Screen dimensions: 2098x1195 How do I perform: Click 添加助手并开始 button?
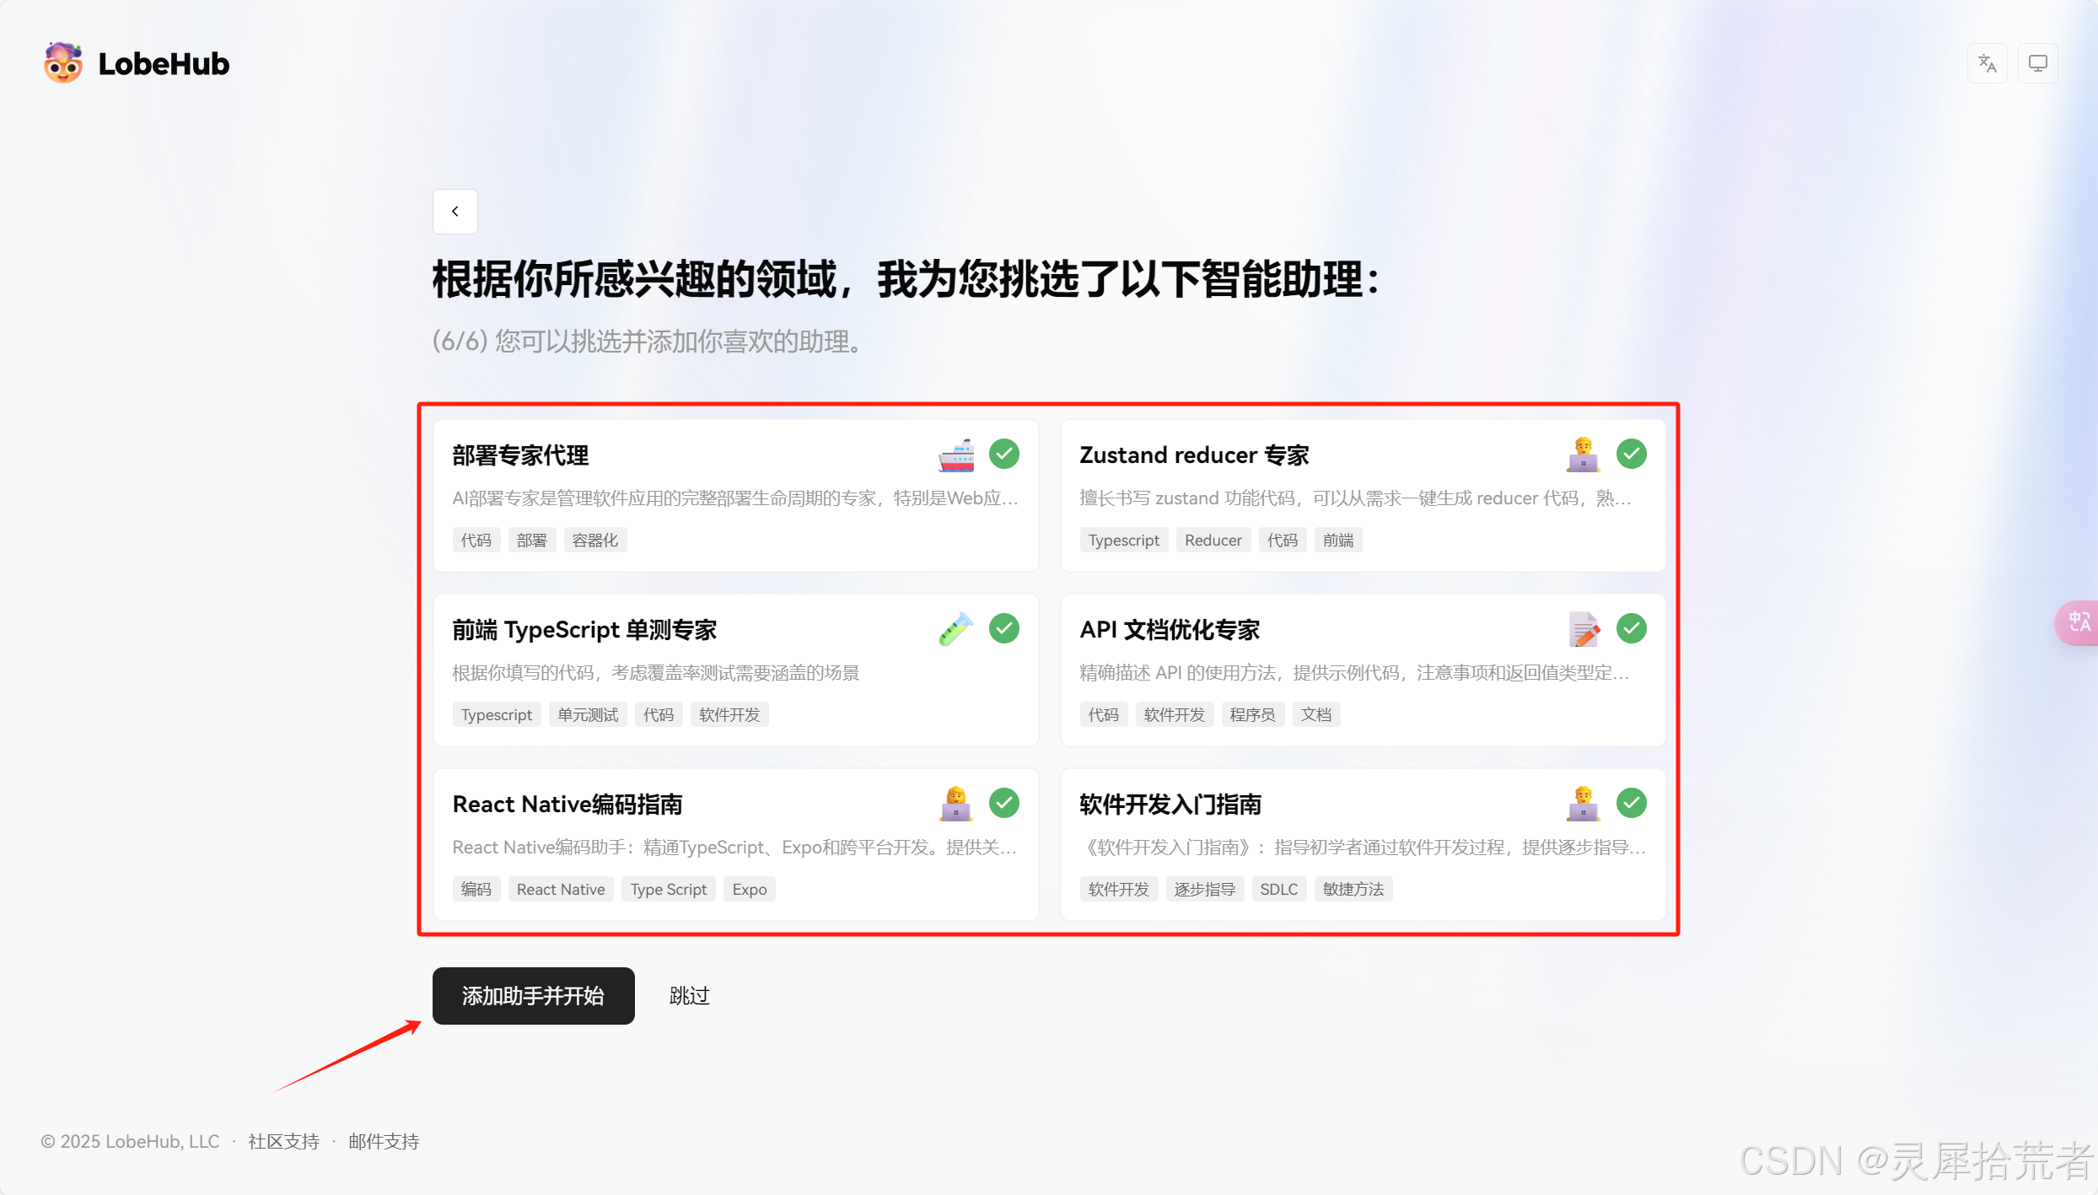pyautogui.click(x=533, y=996)
